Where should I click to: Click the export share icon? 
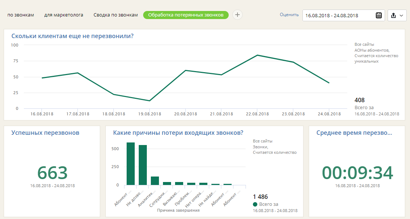click(393, 15)
